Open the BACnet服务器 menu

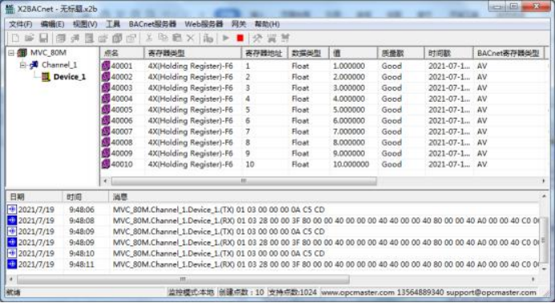[152, 24]
